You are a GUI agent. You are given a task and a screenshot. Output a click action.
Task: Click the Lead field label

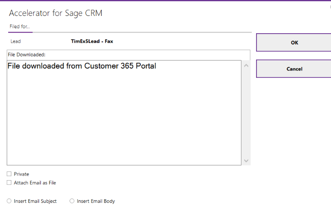[15, 41]
